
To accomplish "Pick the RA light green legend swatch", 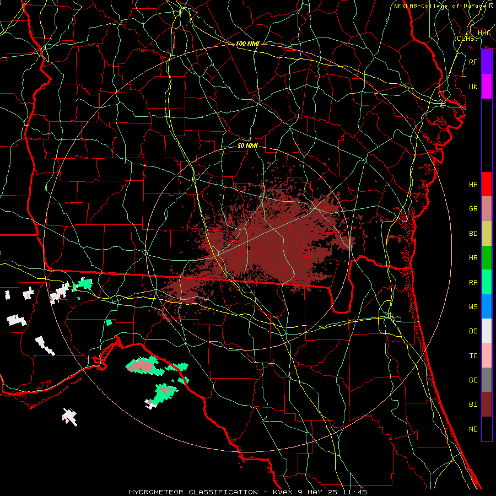I will [487, 282].
